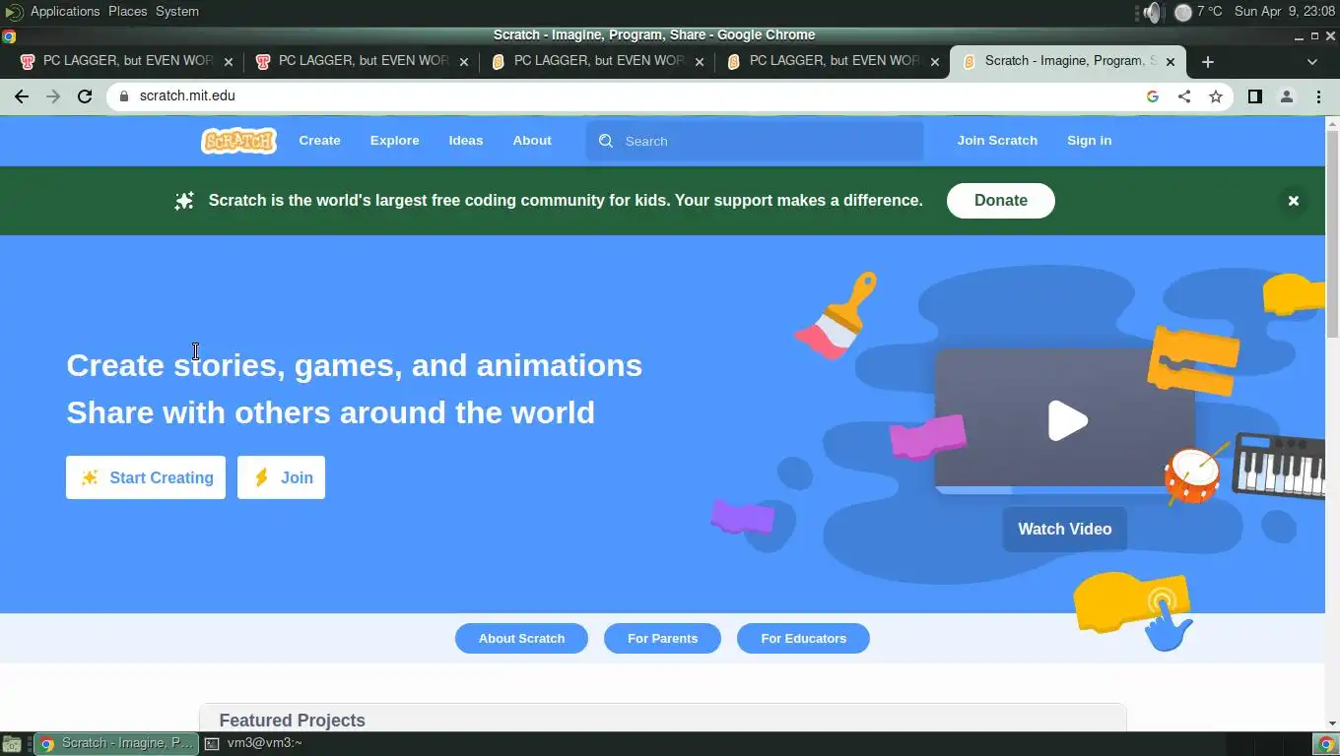Play the intro video with play icon

tap(1066, 420)
